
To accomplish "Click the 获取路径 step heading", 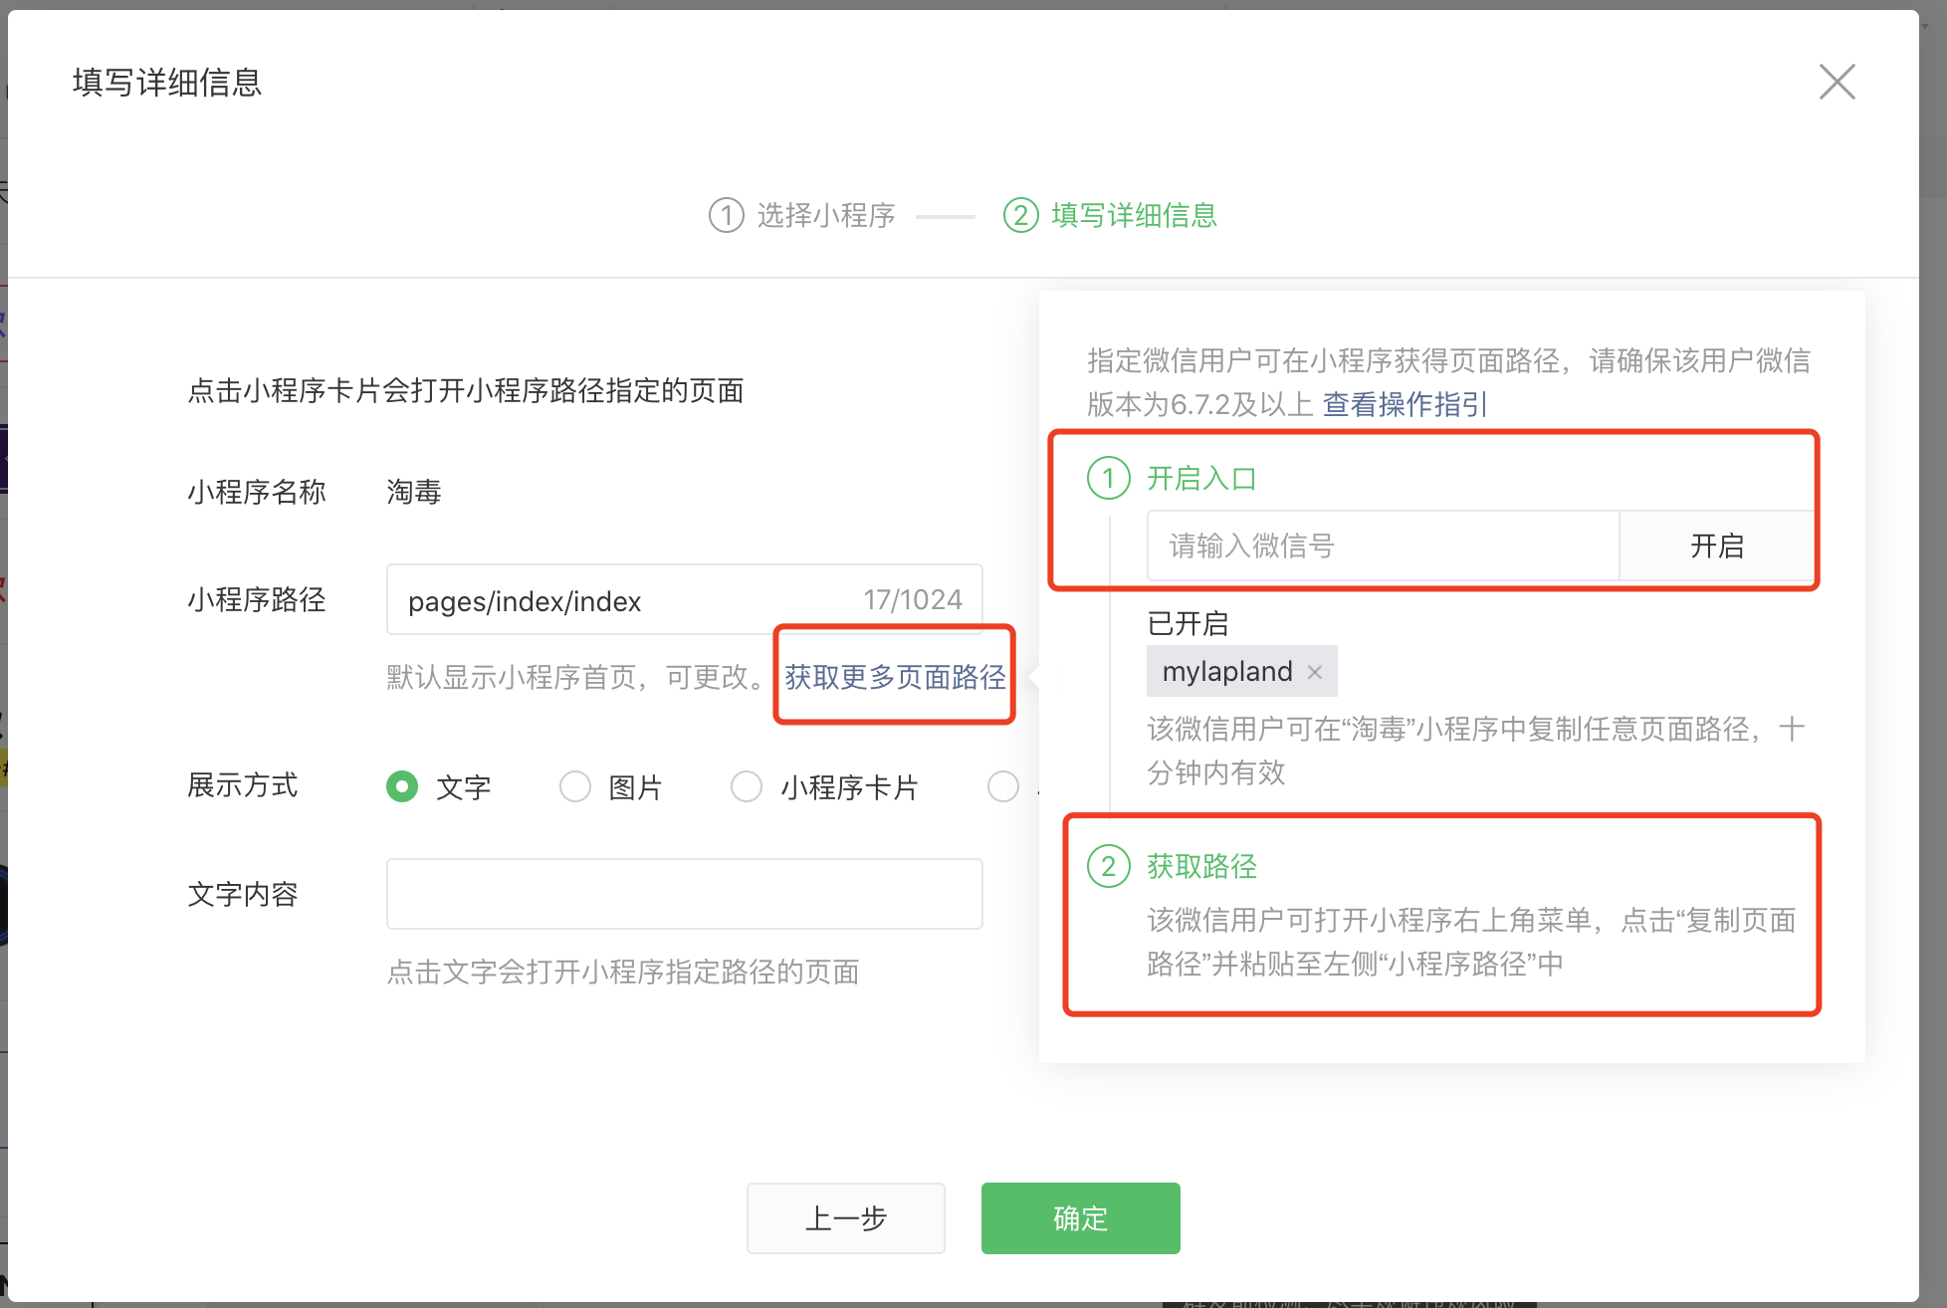I will pyautogui.click(x=1201, y=866).
